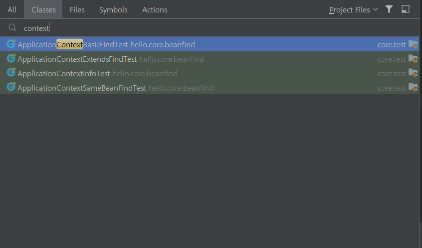Image resolution: width=422 pixels, height=248 pixels.
Task: Select the Classes tab
Action: 43,9
